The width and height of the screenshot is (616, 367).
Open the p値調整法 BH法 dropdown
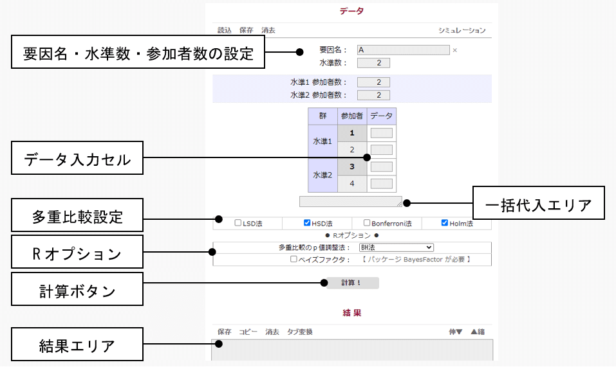[x=397, y=247]
